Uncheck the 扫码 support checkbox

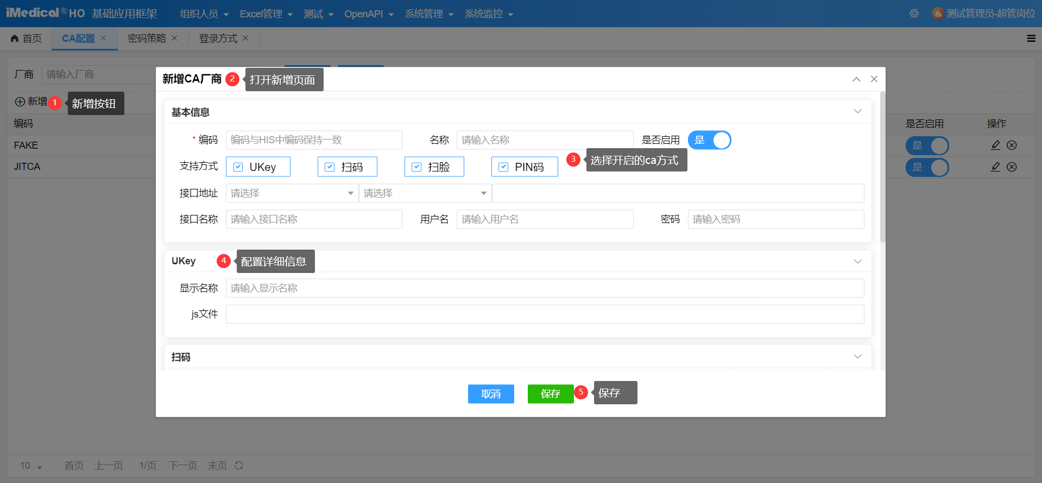[330, 167]
